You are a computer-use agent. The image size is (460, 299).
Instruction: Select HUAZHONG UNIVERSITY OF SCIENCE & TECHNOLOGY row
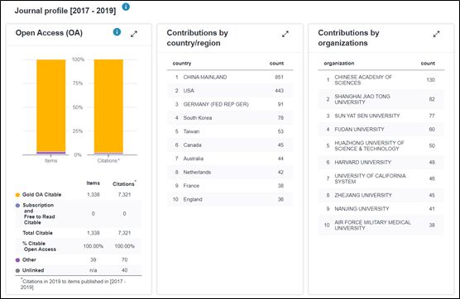[x=381, y=146]
